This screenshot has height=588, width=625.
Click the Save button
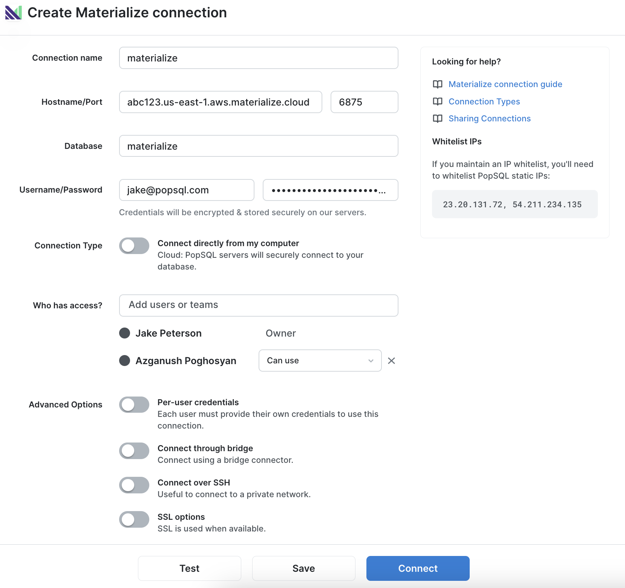pyautogui.click(x=304, y=568)
